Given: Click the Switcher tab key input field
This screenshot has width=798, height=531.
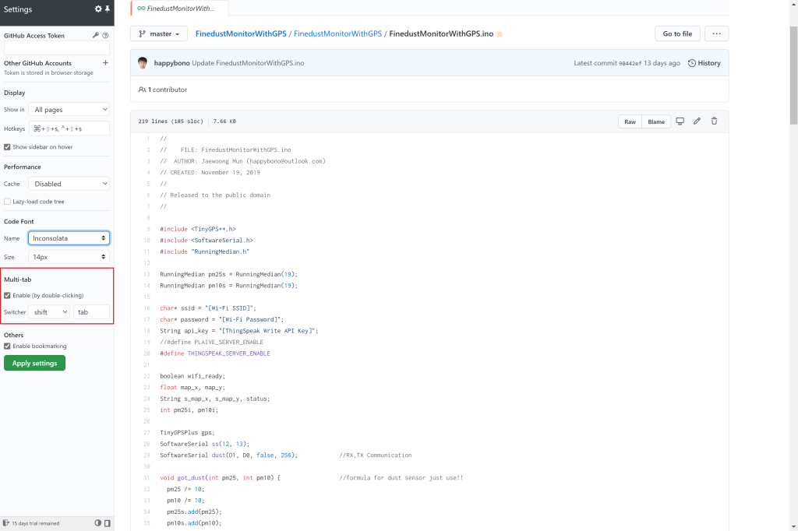Looking at the screenshot, I should 92,311.
